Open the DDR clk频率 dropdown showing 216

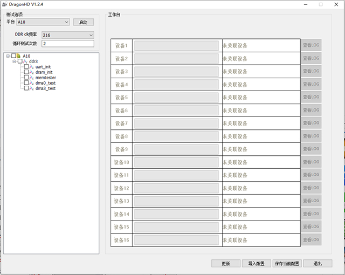pyautogui.click(x=68, y=35)
